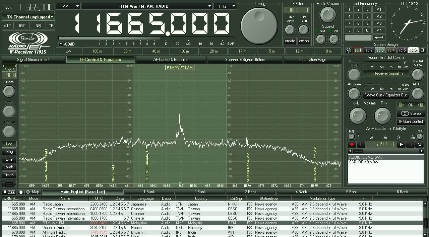
Task: Choose the scr6 screen design
Action: point(413,51)
